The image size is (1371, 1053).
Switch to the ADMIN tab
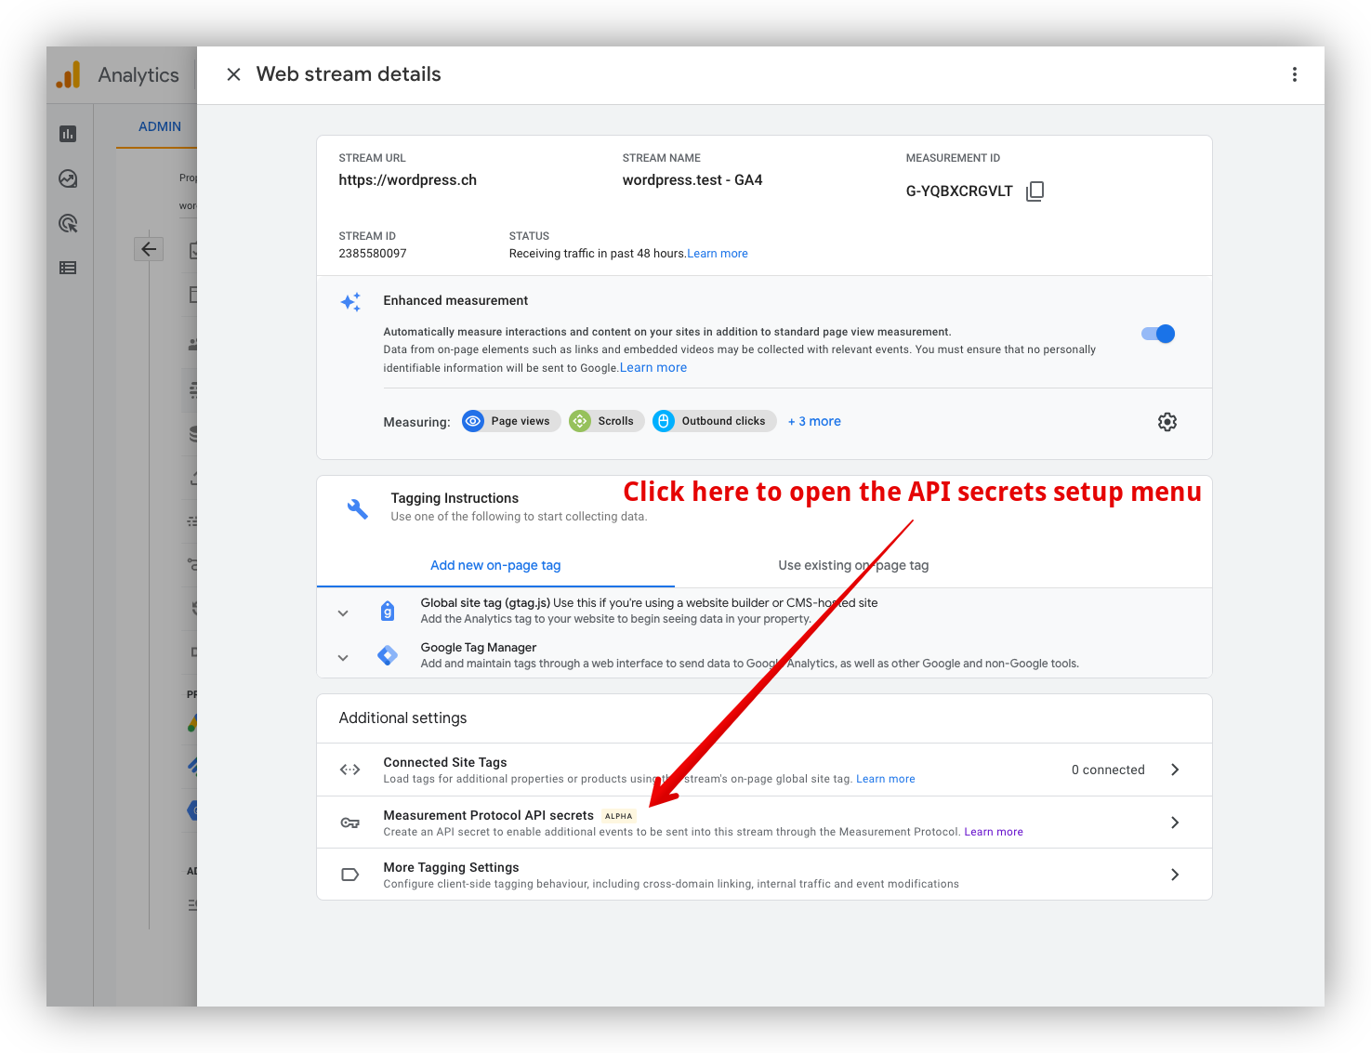point(160,126)
